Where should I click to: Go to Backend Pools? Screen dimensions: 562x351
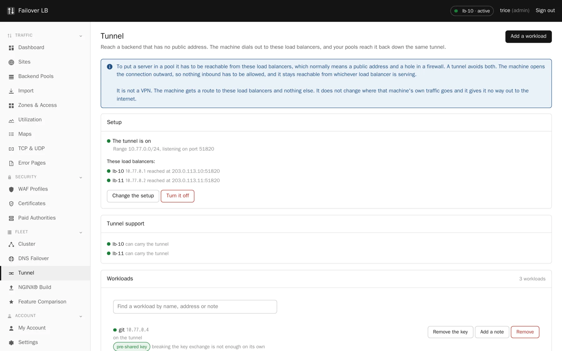[x=45, y=76]
